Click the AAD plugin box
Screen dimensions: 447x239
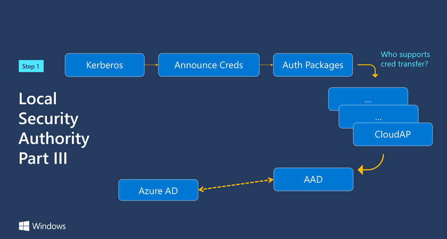point(313,179)
